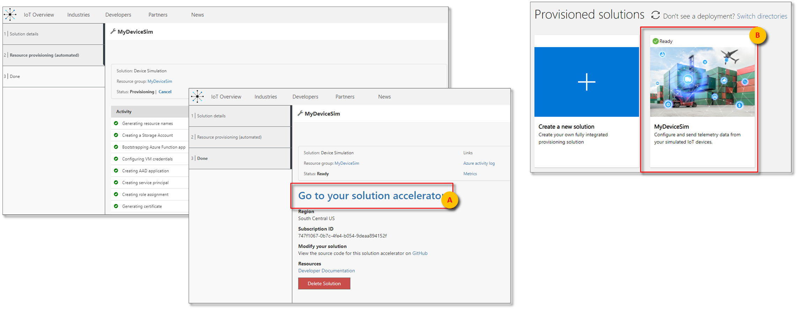The width and height of the screenshot is (798, 309).
Task: Click the Modify your solution heading
Action: [322, 246]
